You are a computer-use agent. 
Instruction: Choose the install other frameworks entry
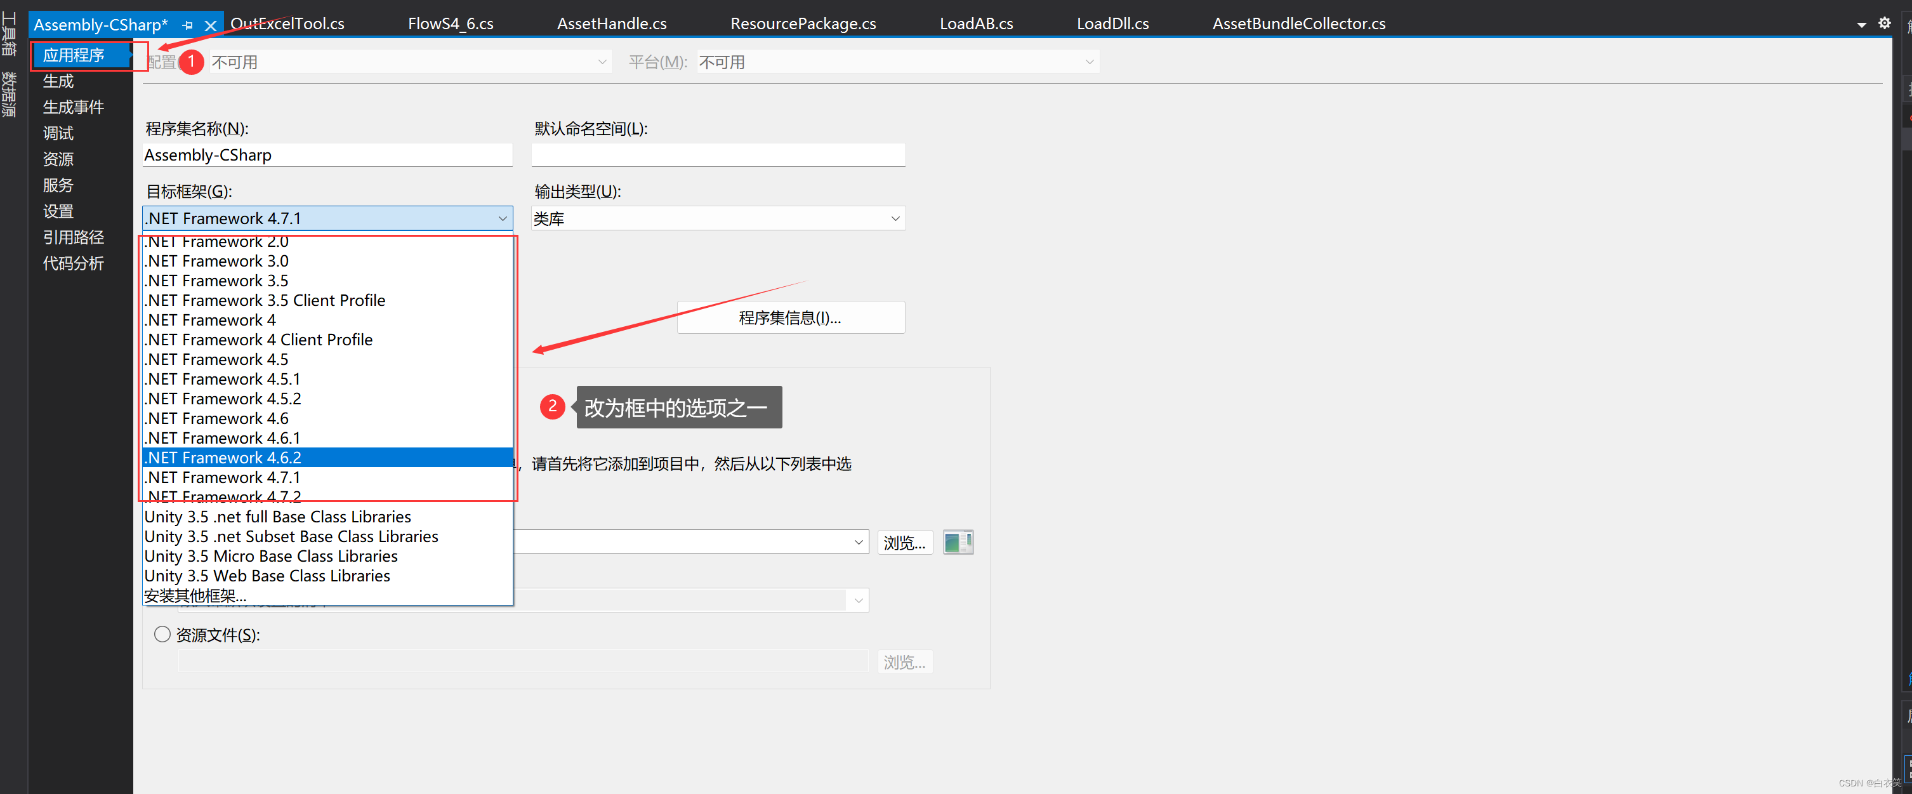coord(195,596)
